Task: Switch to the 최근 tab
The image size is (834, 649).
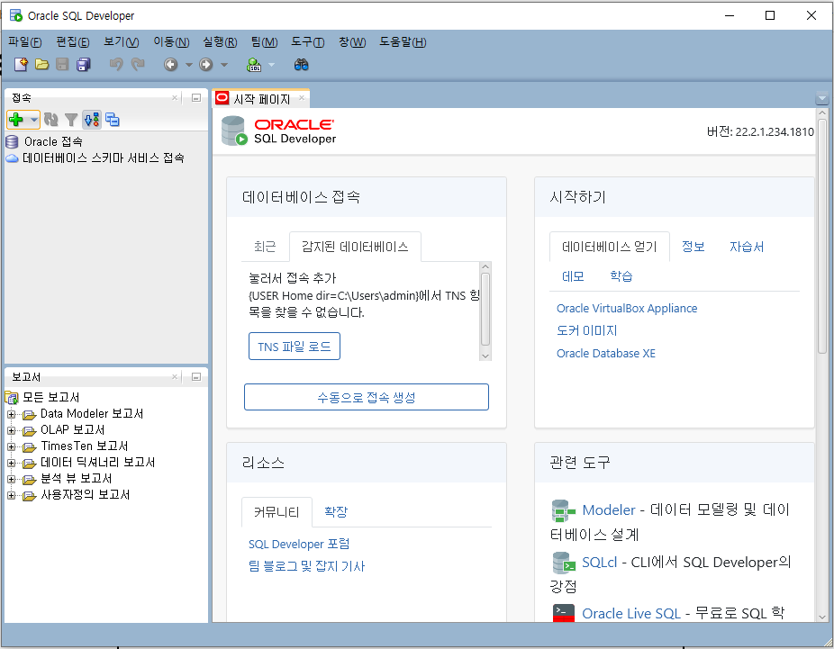Action: 265,247
